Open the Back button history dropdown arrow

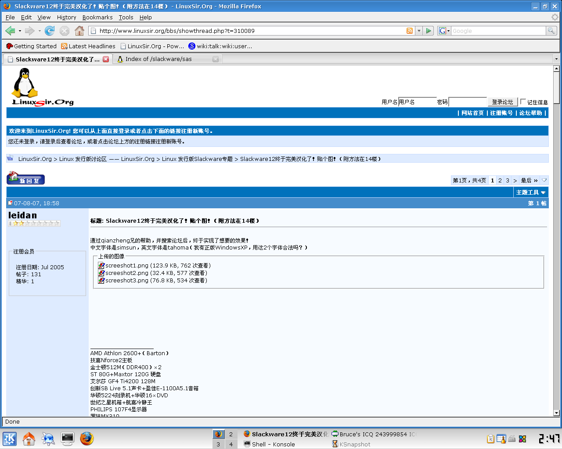(x=20, y=31)
